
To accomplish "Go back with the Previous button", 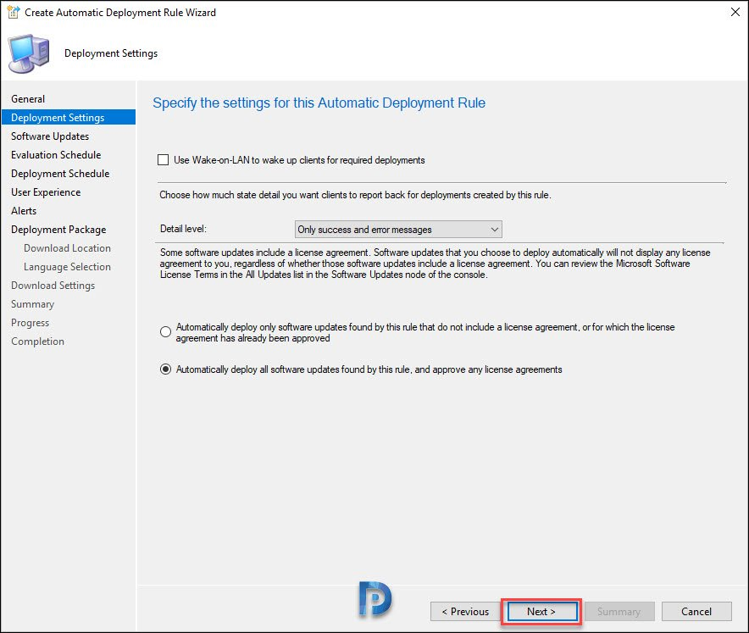I will 465,612.
